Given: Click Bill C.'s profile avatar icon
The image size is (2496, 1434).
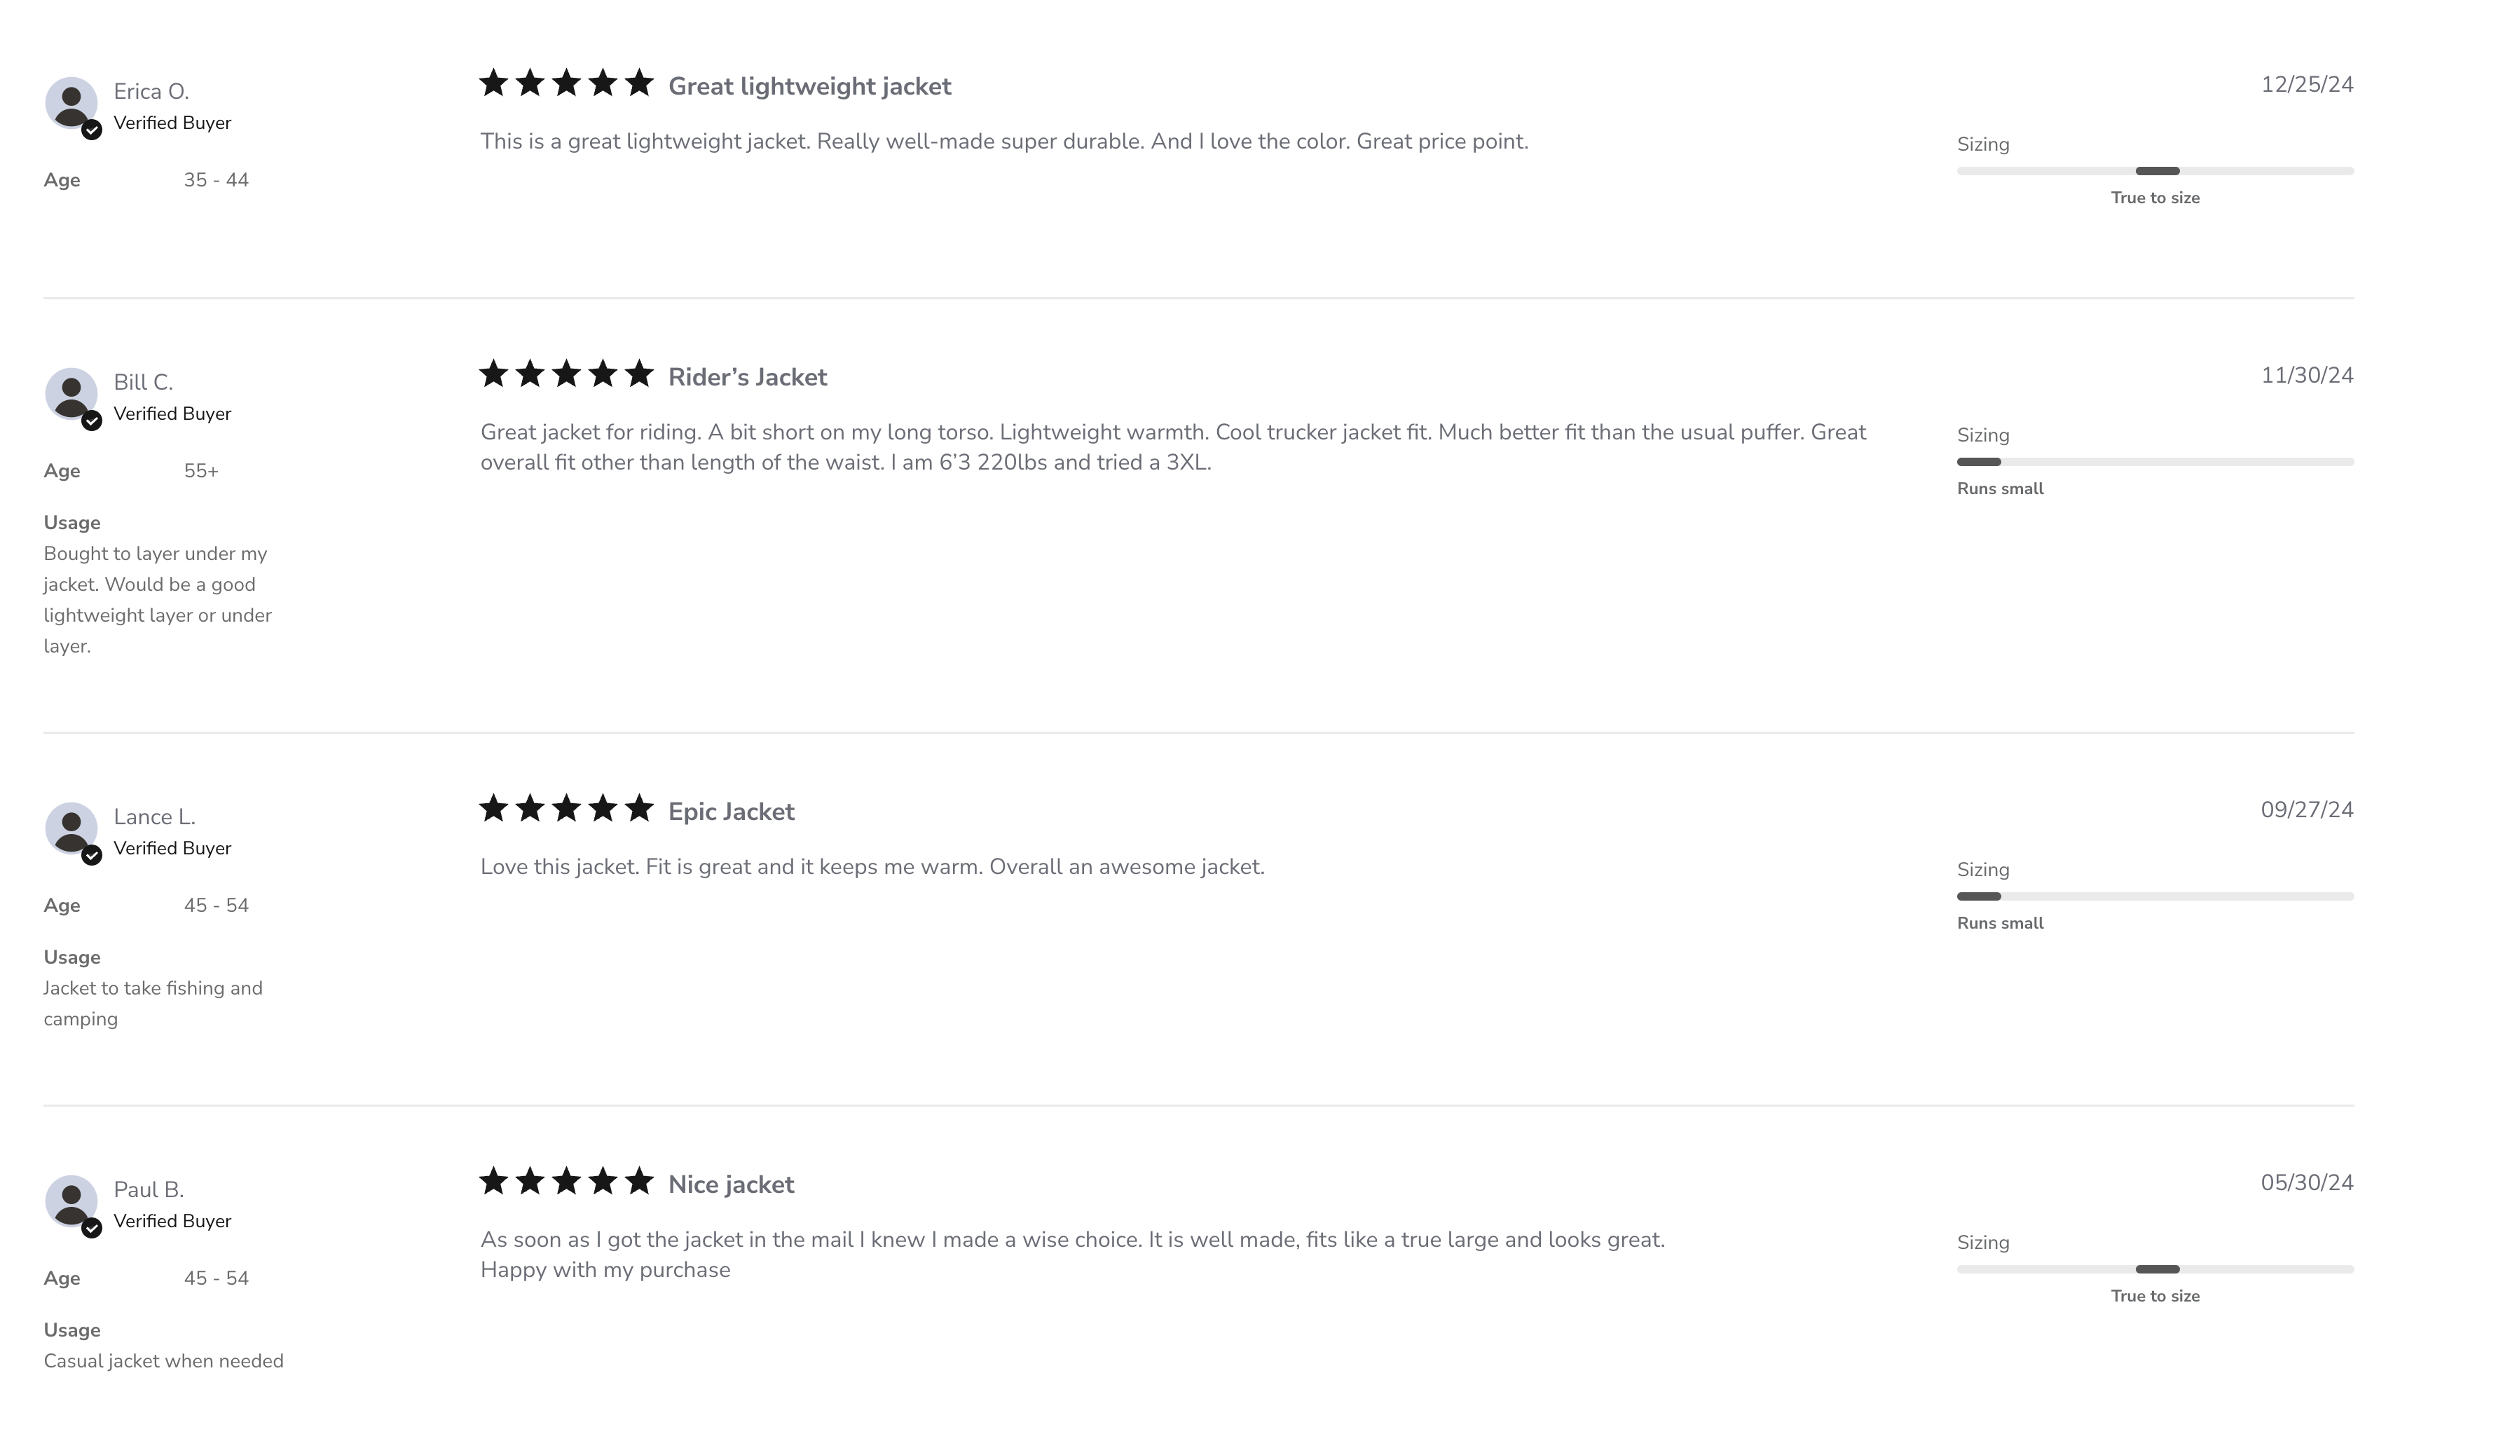Looking at the screenshot, I should coord(71,393).
